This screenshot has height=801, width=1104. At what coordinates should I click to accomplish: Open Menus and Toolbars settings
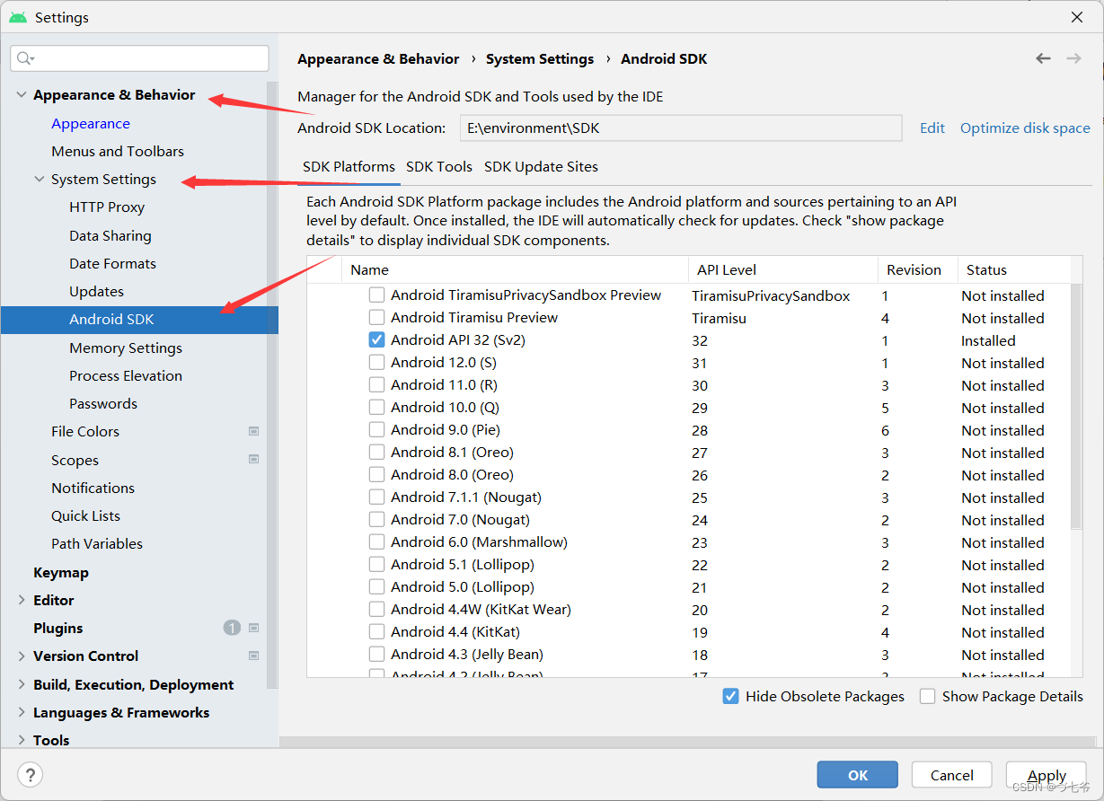[x=118, y=151]
